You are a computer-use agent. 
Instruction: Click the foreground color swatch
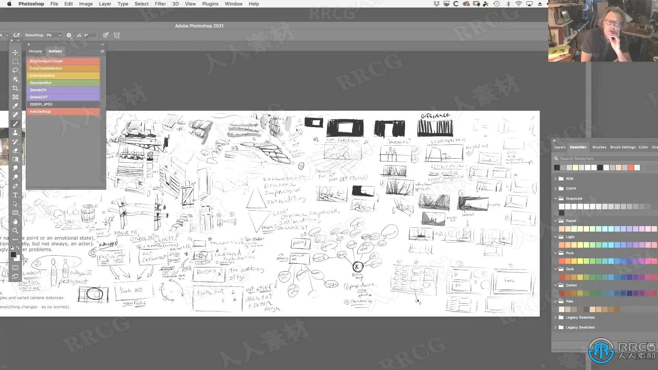pyautogui.click(x=13, y=255)
